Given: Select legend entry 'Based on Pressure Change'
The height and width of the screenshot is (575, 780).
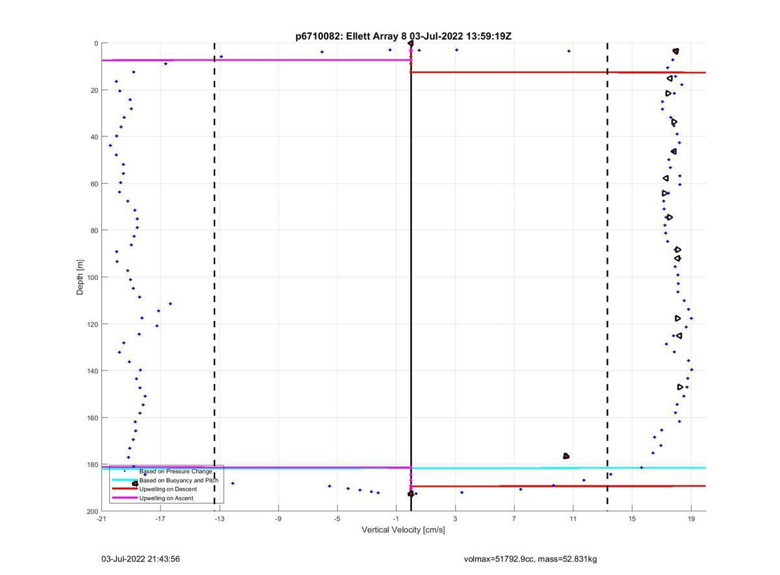Looking at the screenshot, I should pyautogui.click(x=175, y=471).
